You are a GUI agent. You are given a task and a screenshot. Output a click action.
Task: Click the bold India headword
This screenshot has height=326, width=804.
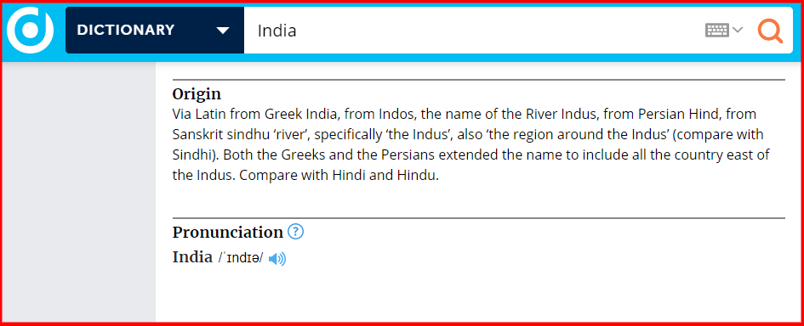(192, 257)
